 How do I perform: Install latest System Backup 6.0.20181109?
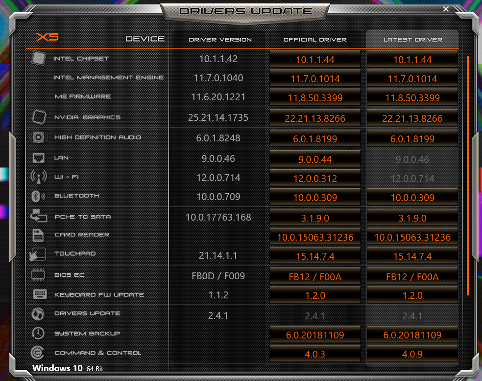412,335
